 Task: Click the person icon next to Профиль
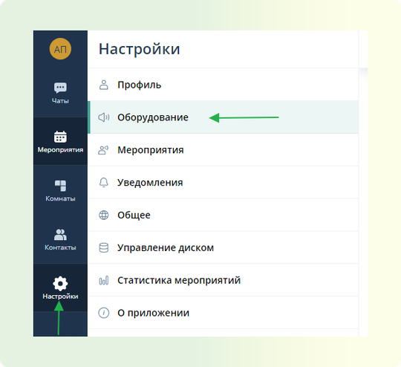pyautogui.click(x=103, y=85)
